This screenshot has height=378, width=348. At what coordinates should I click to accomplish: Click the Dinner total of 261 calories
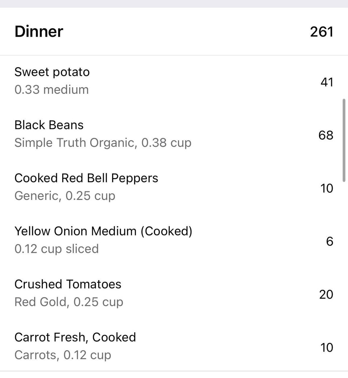[x=321, y=32]
